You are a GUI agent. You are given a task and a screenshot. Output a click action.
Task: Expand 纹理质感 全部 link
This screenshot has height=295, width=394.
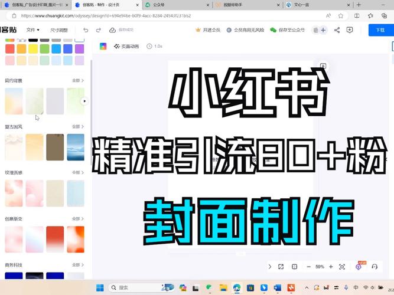[x=77, y=172]
